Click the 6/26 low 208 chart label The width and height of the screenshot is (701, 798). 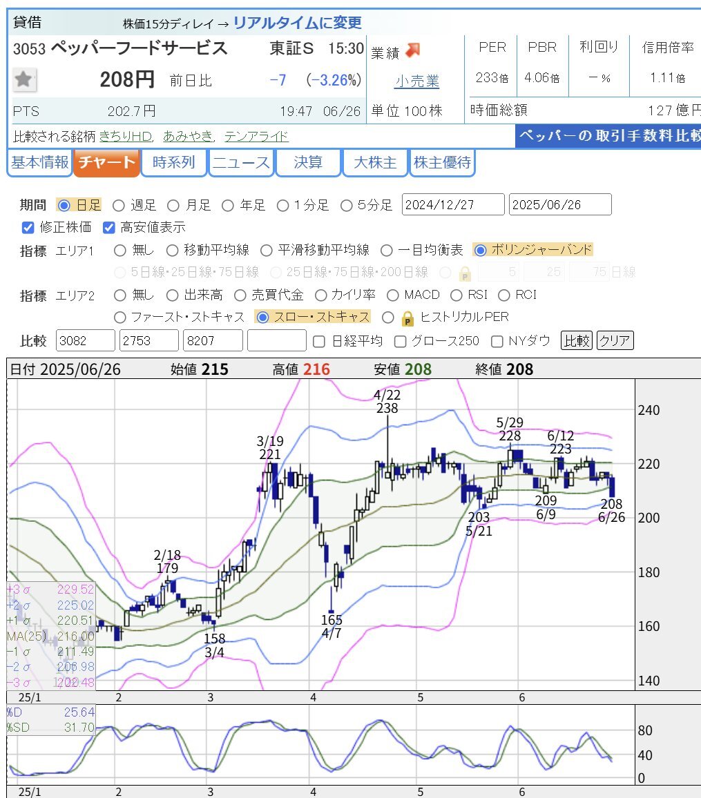[x=611, y=511]
